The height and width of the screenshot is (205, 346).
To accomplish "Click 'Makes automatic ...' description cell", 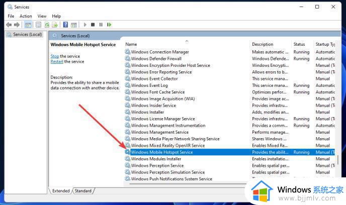I will coord(270,52).
